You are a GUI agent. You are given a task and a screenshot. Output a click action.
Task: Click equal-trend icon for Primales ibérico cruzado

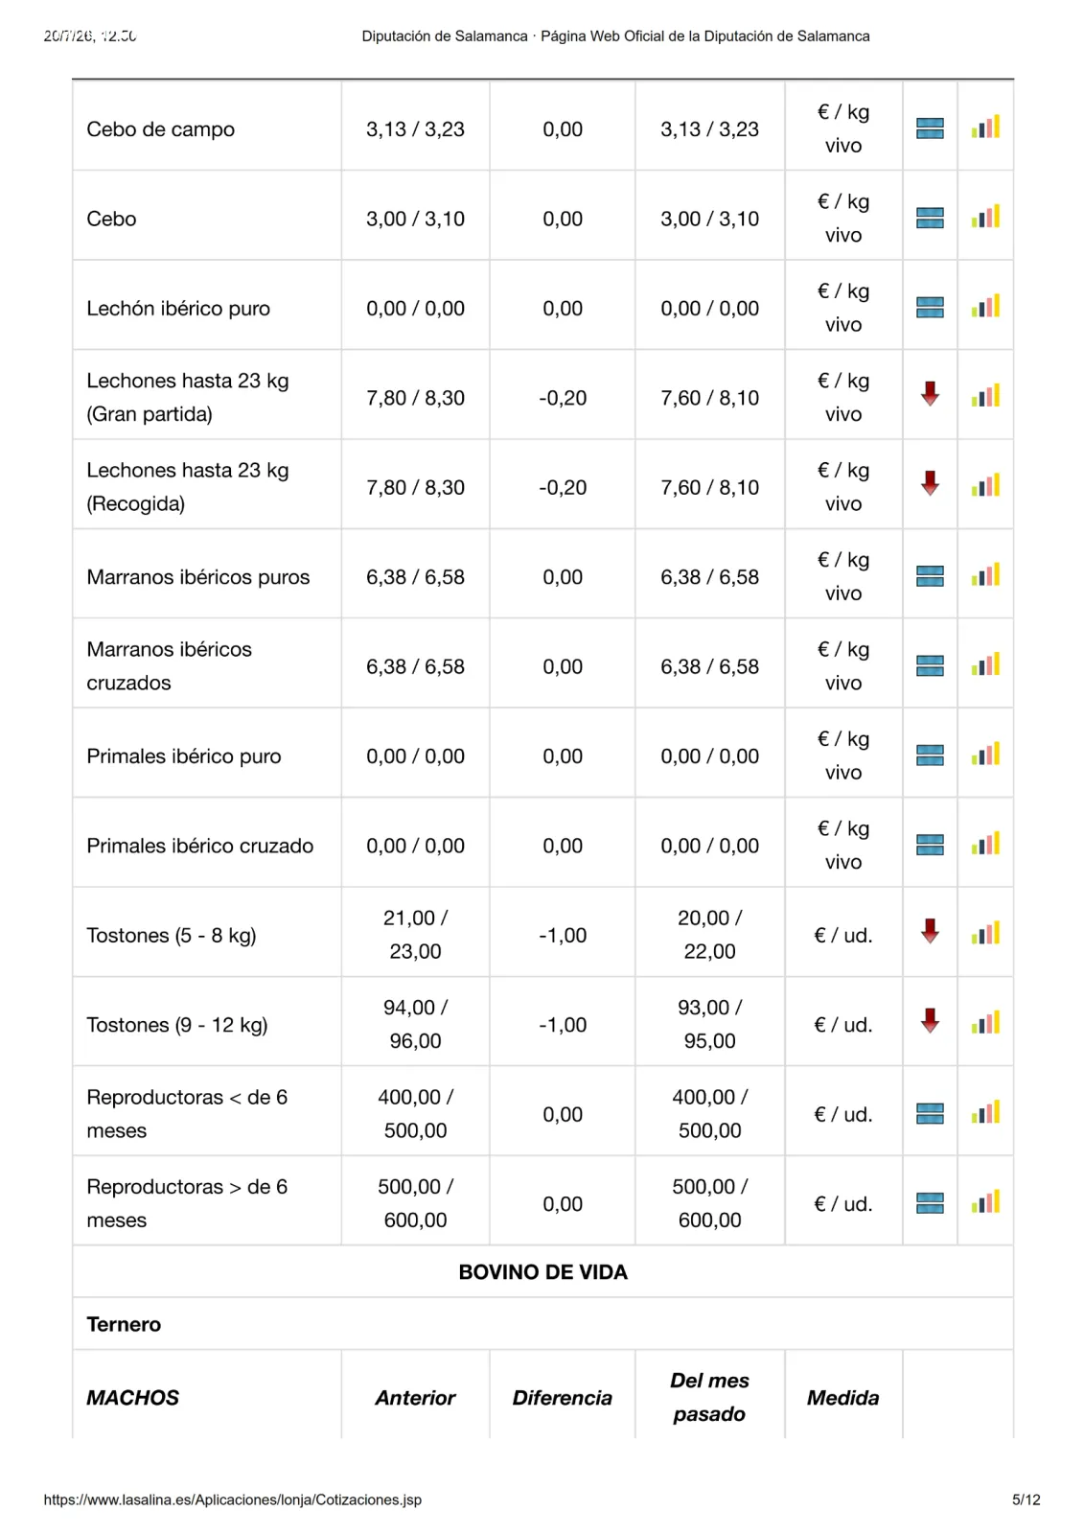point(930,845)
